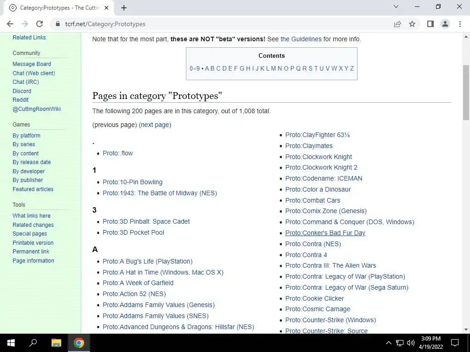Open Page information link

[x=33, y=261]
